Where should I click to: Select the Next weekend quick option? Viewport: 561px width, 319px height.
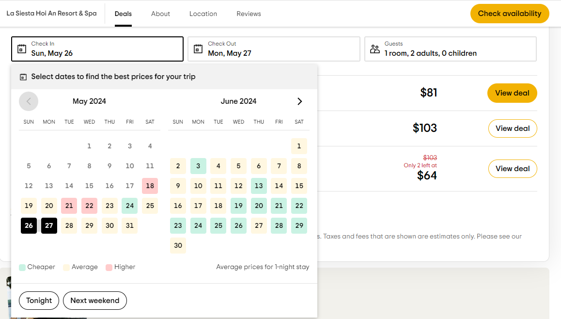[95, 301]
